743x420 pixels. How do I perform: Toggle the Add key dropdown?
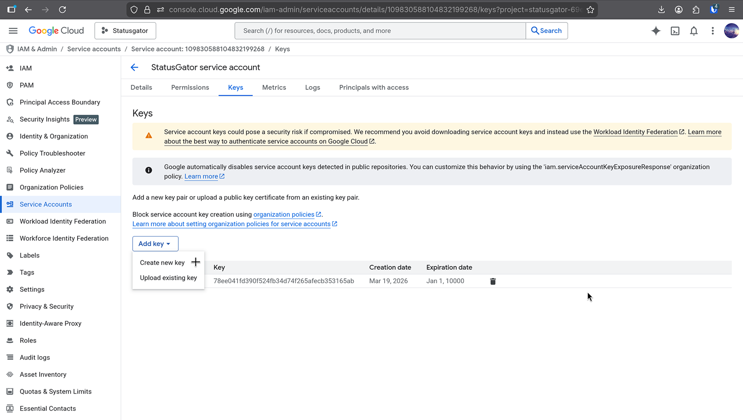click(155, 244)
